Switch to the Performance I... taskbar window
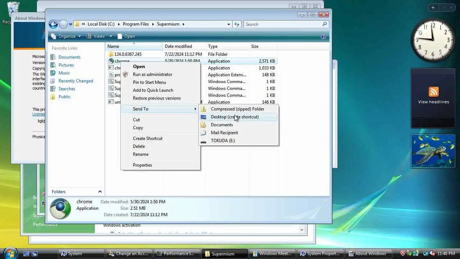 [x=177, y=254]
